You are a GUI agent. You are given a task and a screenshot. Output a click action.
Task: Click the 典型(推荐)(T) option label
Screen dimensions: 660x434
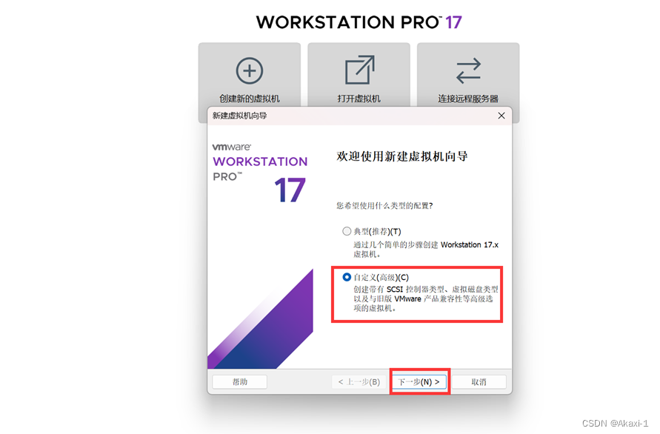click(377, 232)
